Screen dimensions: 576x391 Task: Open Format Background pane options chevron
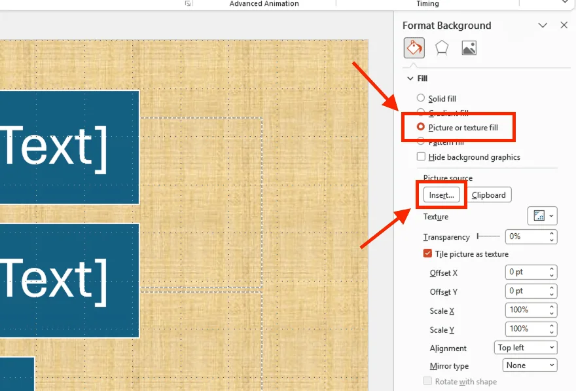pyautogui.click(x=543, y=25)
